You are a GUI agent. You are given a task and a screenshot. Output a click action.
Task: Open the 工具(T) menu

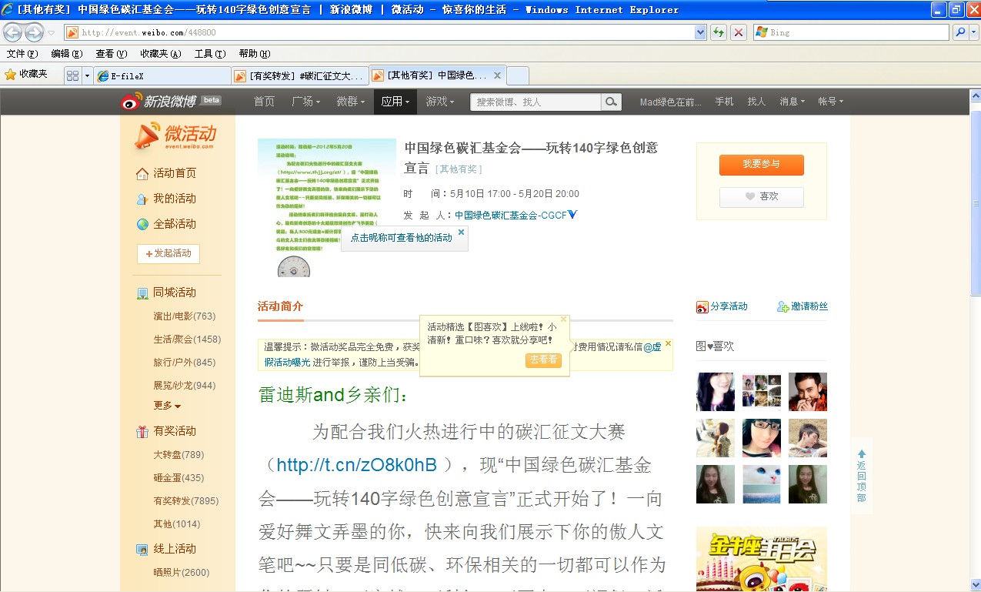pos(210,54)
